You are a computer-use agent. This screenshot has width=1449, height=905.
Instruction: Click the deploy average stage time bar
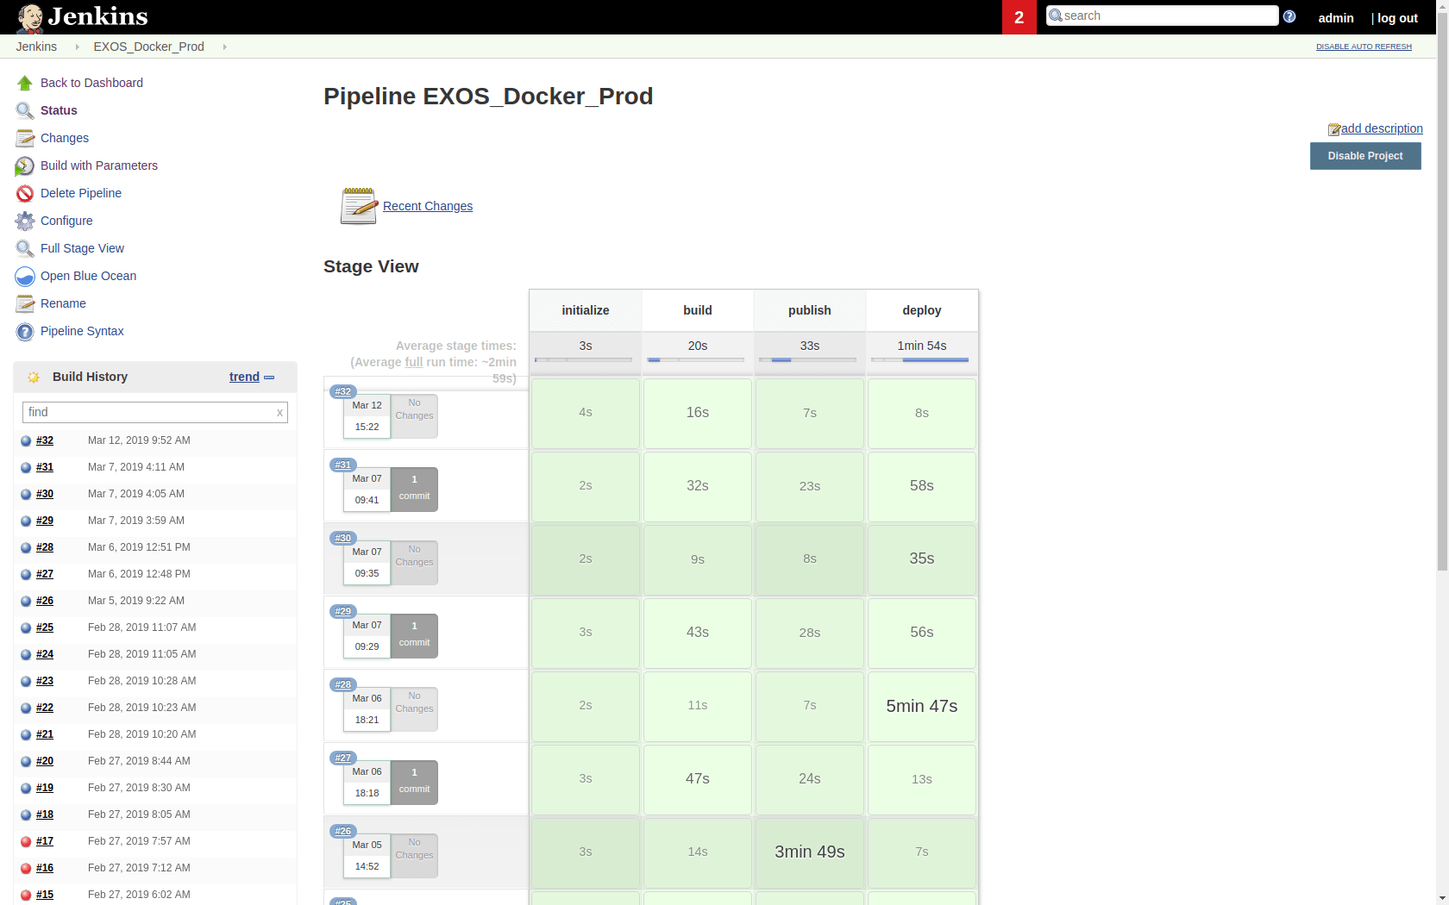[921, 359]
